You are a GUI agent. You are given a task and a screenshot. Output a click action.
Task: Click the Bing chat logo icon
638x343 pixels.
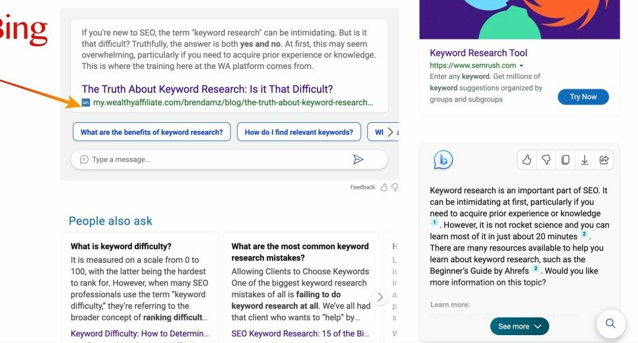(444, 160)
